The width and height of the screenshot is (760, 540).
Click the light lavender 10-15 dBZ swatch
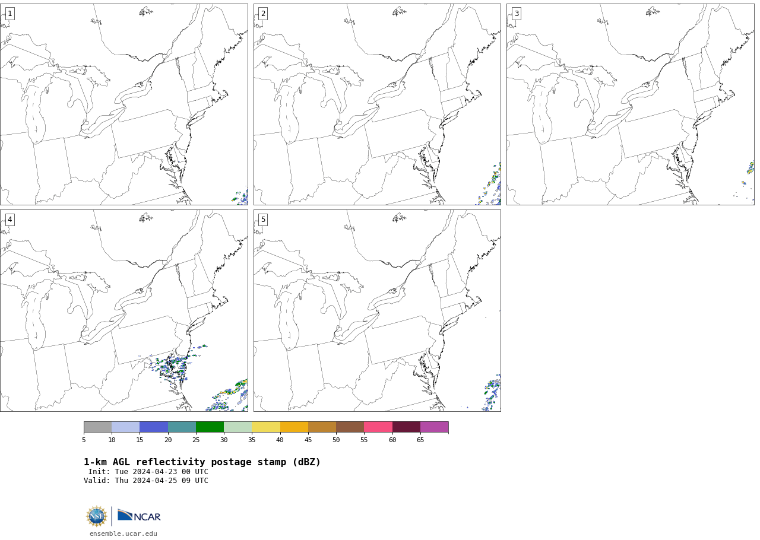pos(125,427)
